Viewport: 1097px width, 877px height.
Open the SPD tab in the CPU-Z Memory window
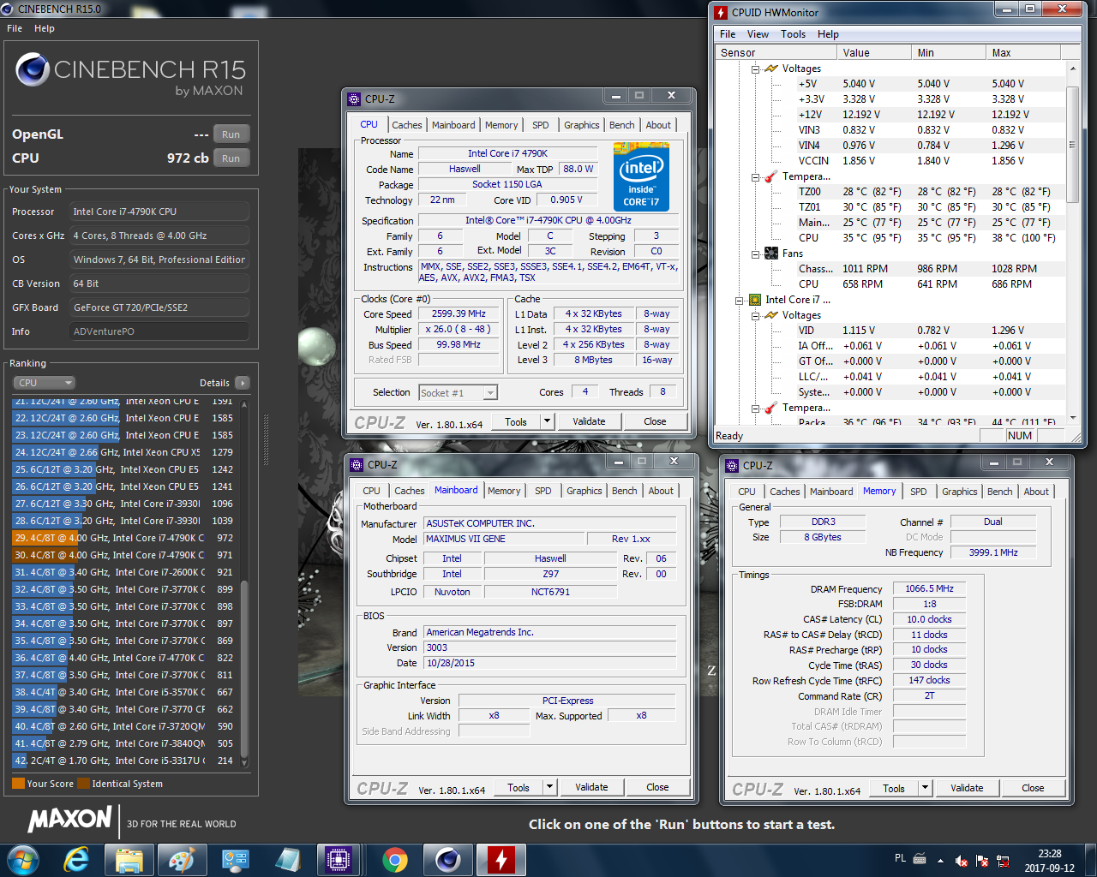(x=918, y=492)
